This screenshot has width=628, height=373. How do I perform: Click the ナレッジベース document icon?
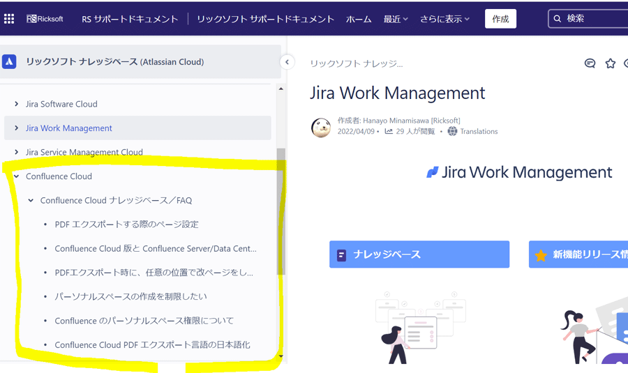tap(341, 255)
